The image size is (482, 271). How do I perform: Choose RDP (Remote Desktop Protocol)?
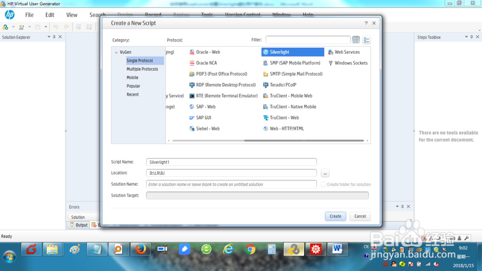223,85
